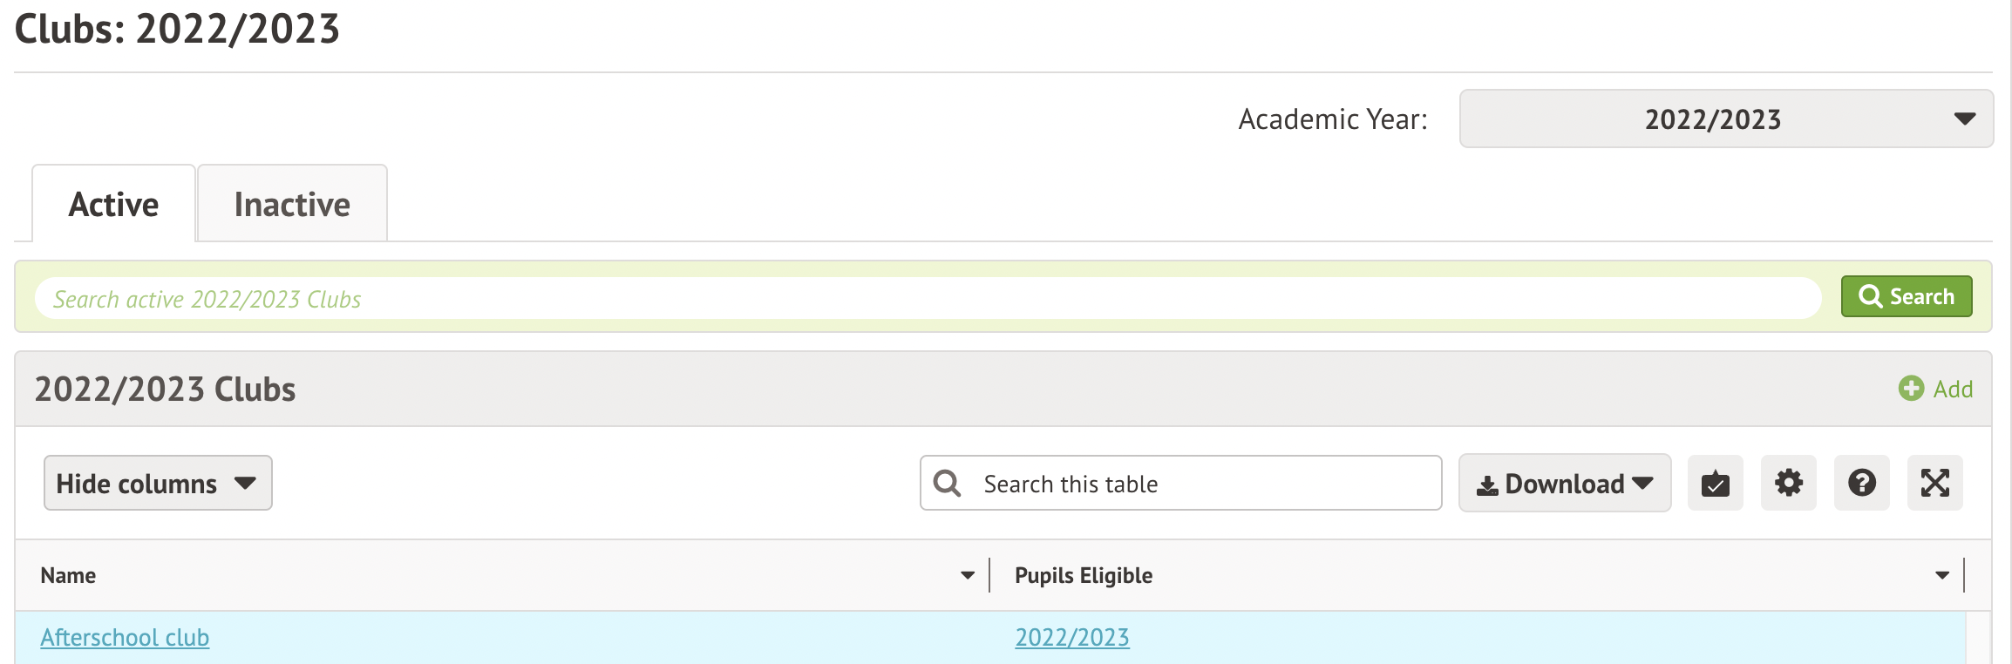Open table settings gear icon

click(x=1788, y=483)
